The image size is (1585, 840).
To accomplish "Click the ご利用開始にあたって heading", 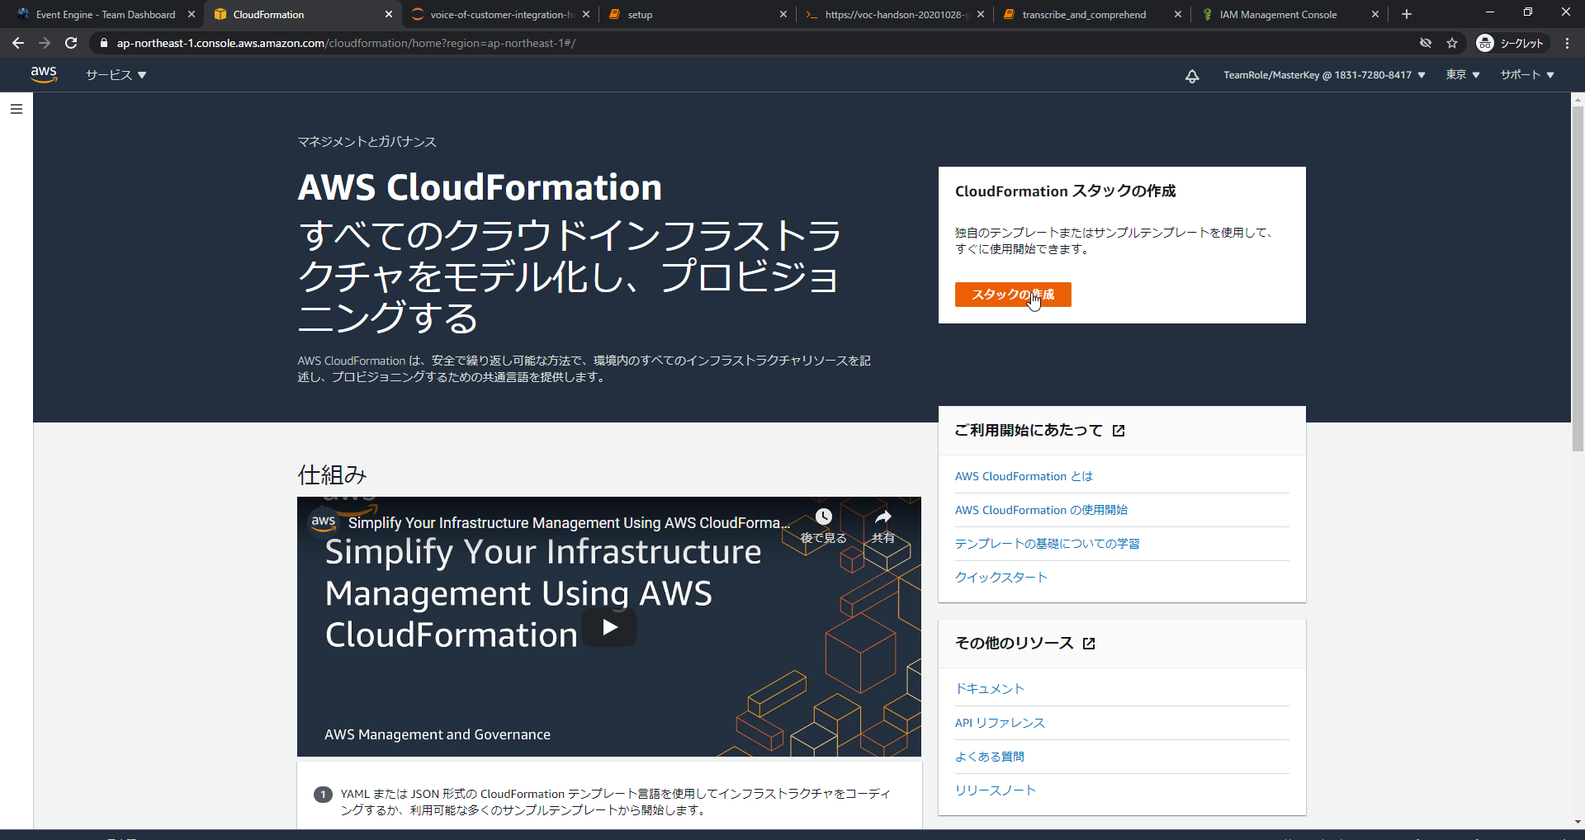I will pyautogui.click(x=1029, y=431).
